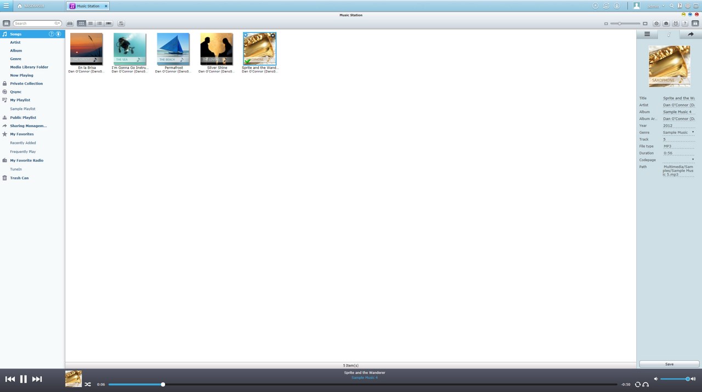This screenshot has height=392, width=702.
Task: Expand My Playlist section
Action: (x=20, y=100)
